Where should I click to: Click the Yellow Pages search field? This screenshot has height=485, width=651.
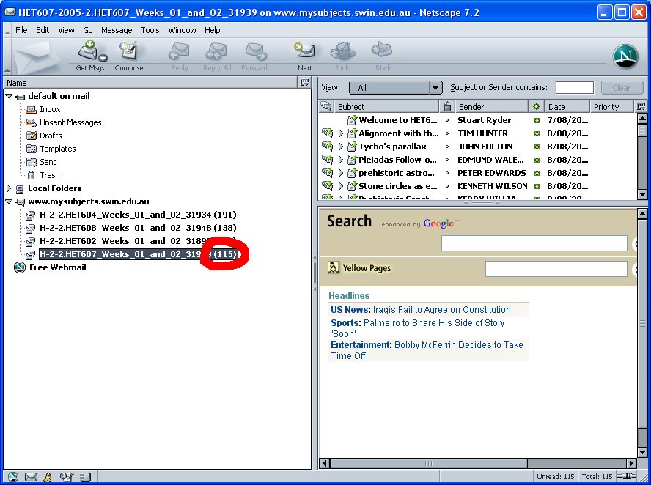coord(556,269)
